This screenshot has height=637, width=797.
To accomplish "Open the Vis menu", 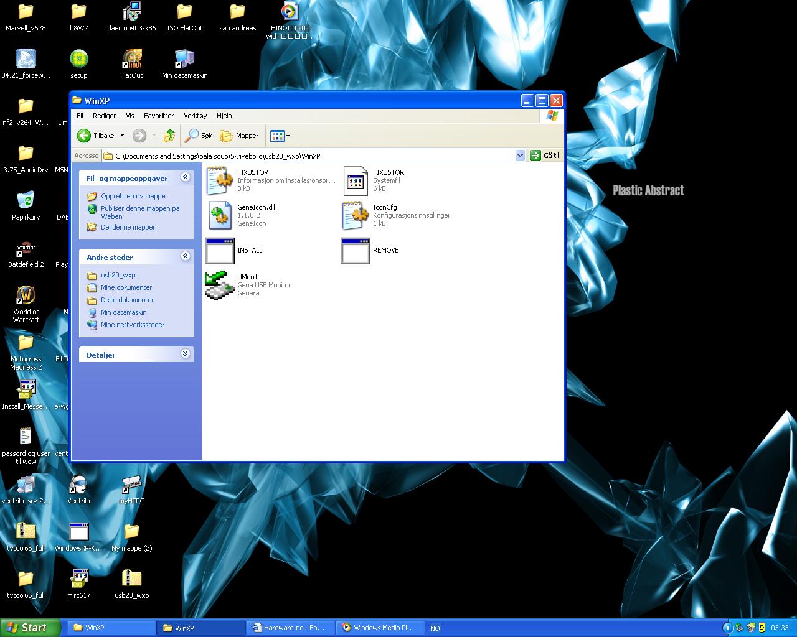I will click(130, 116).
